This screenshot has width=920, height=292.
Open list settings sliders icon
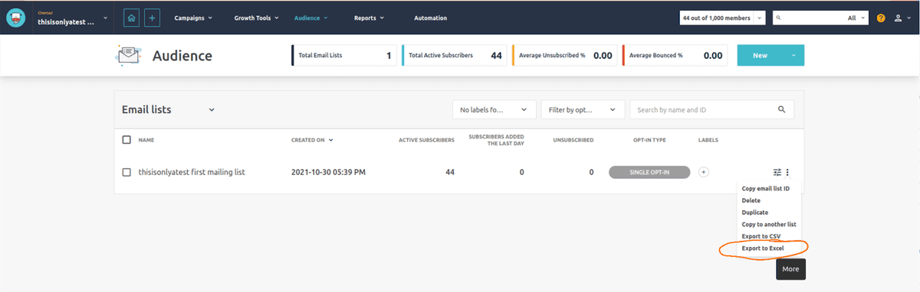coord(777,172)
